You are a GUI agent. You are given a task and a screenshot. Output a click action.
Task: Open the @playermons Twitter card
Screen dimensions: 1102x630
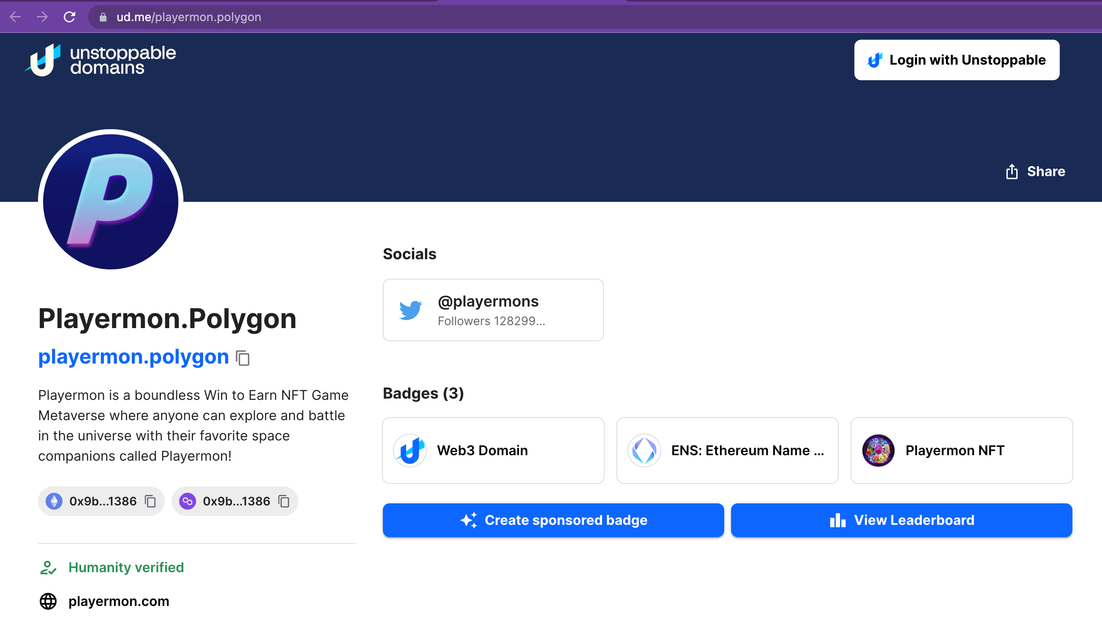click(493, 310)
